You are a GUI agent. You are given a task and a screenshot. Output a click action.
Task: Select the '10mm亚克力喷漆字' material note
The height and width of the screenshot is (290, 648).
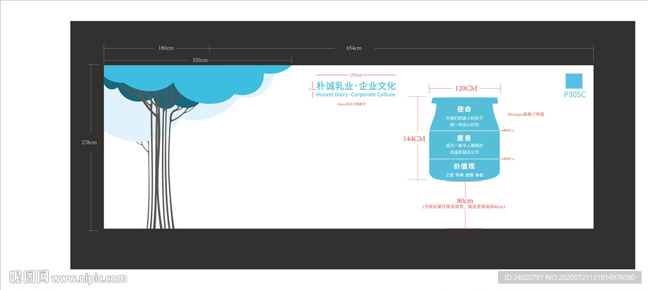pyautogui.click(x=352, y=104)
